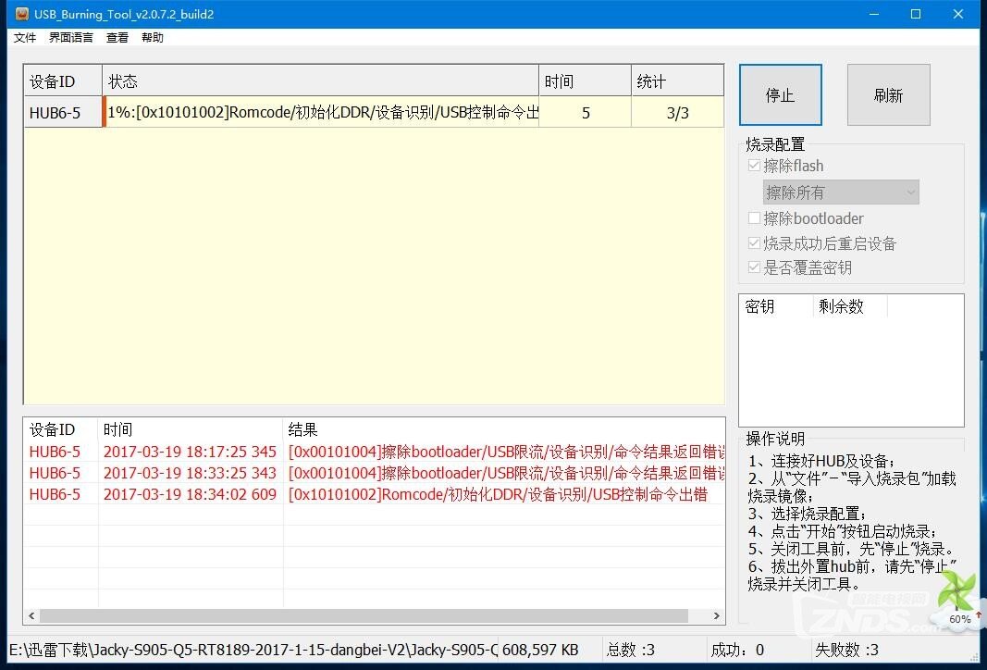987x670 pixels.
Task: Click the 统计 column header
Action: (x=677, y=81)
